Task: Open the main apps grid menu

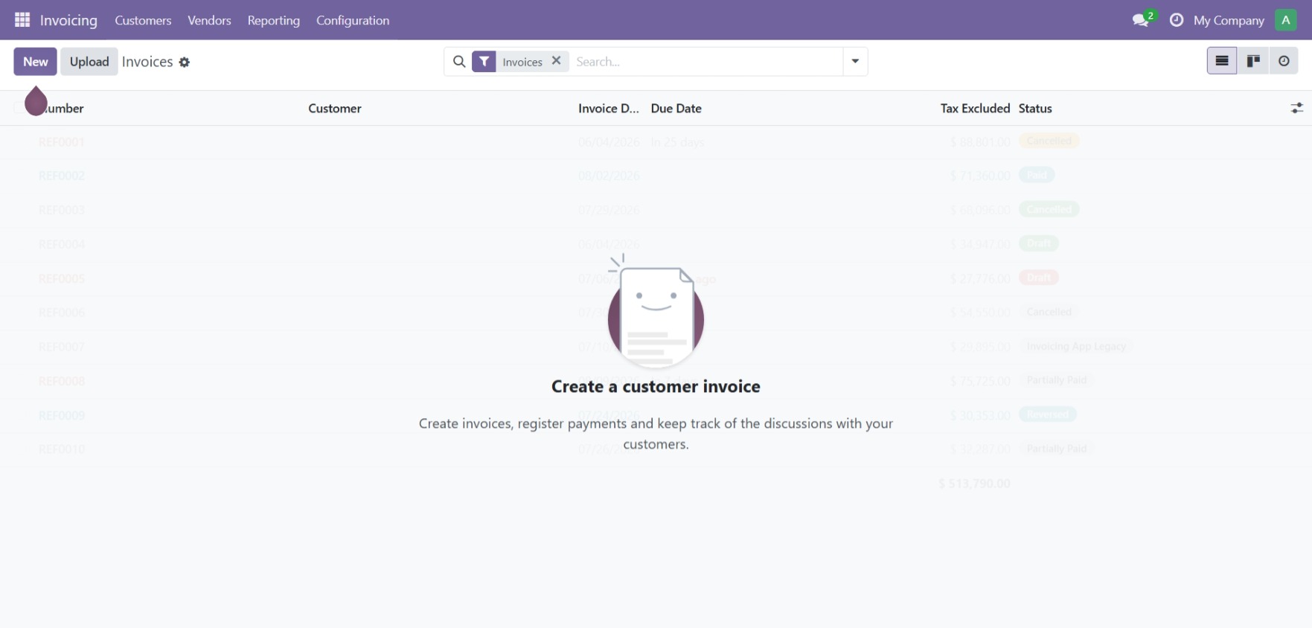Action: point(22,20)
